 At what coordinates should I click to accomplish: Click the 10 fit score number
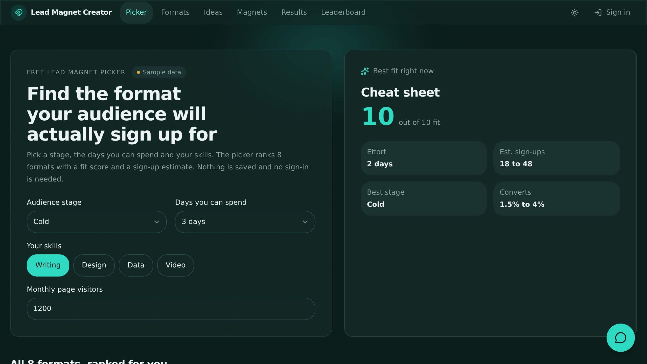(378, 117)
